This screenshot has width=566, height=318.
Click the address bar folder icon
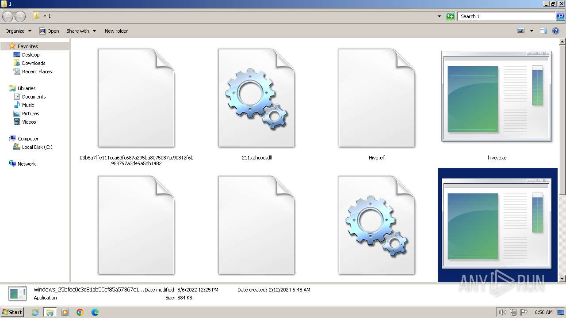pos(37,16)
